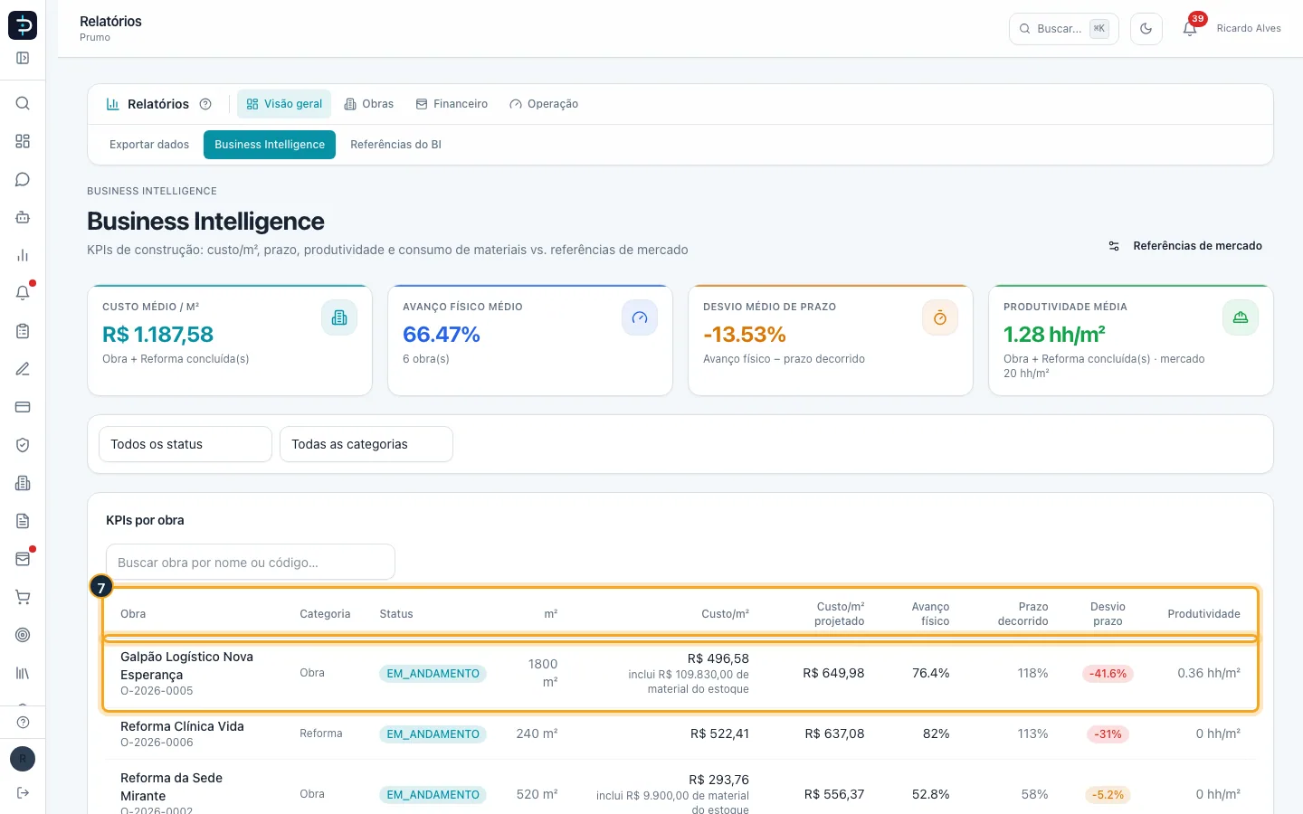The image size is (1303, 814).
Task: Click the logout icon at sidebar bottom
Action: click(x=23, y=793)
